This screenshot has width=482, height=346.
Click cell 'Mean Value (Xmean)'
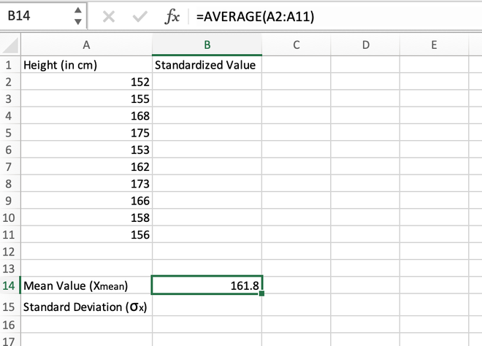click(86, 285)
